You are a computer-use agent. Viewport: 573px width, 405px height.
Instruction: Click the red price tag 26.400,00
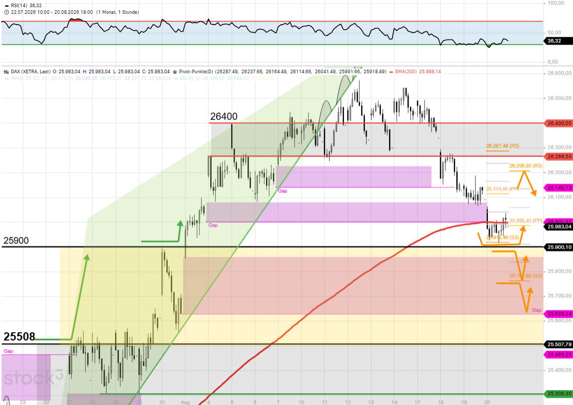point(559,123)
